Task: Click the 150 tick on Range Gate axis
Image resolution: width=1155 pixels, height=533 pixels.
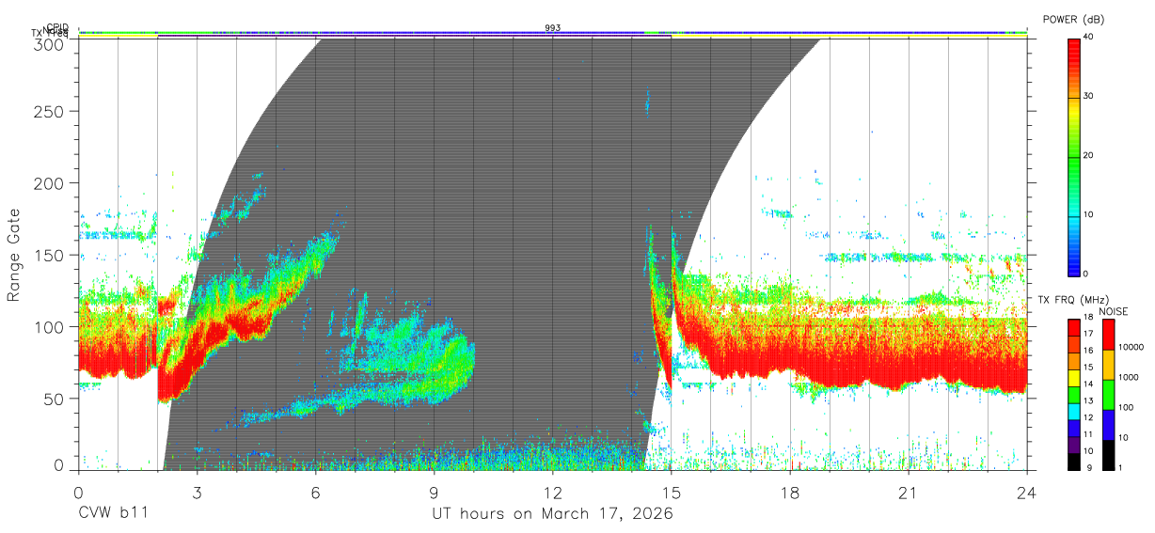Action: click(x=49, y=255)
